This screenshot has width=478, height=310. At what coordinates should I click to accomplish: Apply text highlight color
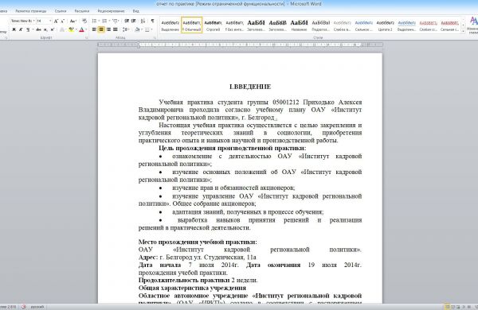[72, 29]
